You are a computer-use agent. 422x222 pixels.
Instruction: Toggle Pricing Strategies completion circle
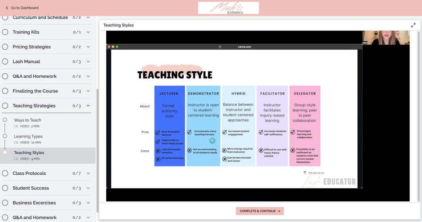(x=5, y=47)
